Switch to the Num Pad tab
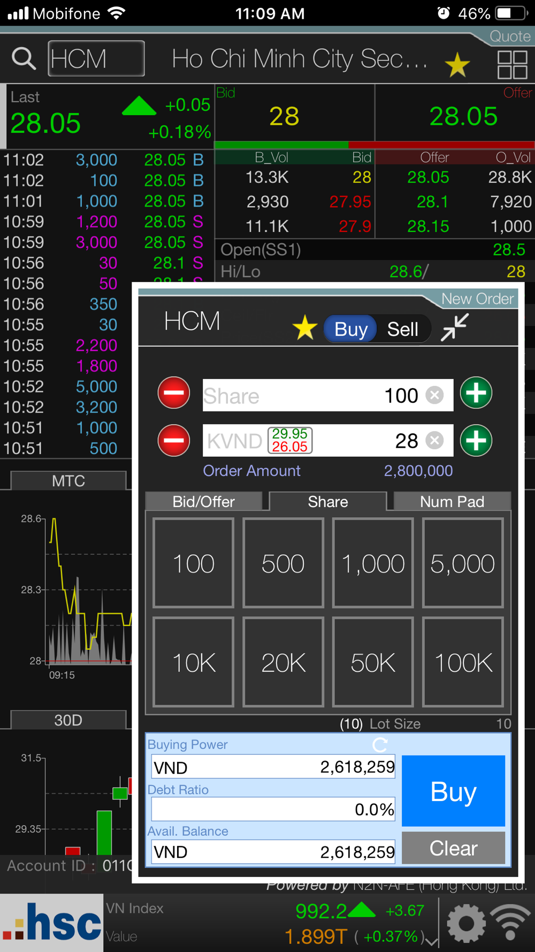 452,502
